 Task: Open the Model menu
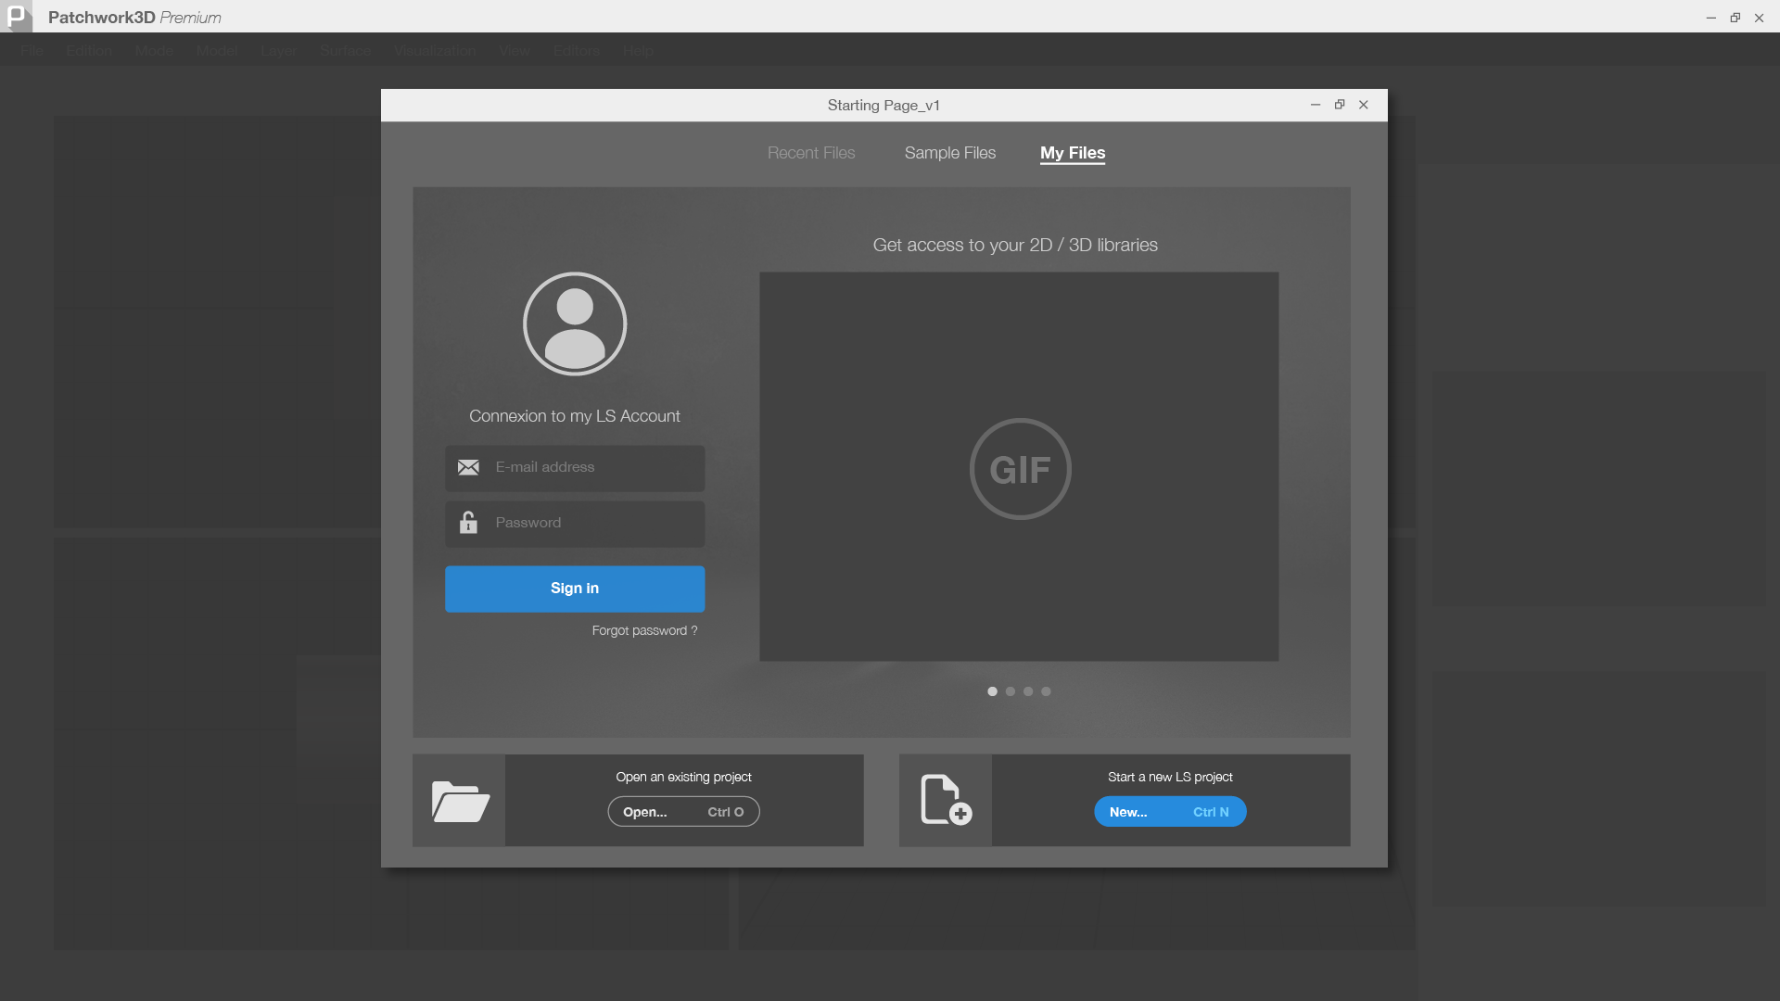click(x=217, y=50)
